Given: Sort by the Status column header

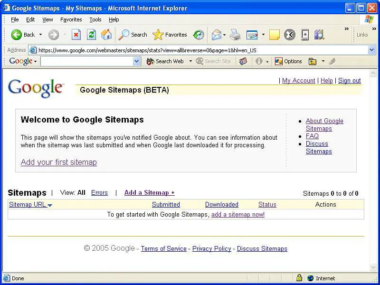Looking at the screenshot, I should (x=267, y=205).
